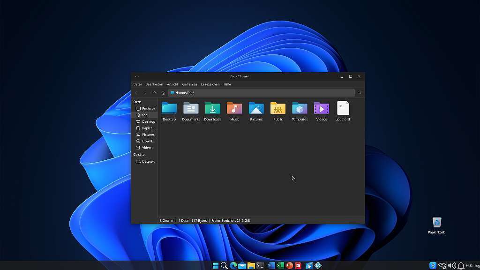Open the window menu with three dots
Viewport: 480px width, 270px height.
[137, 76]
